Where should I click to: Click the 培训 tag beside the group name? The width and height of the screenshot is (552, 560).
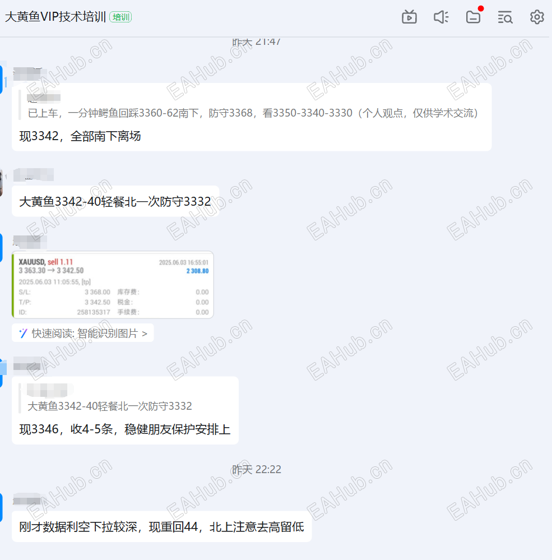[x=121, y=17]
